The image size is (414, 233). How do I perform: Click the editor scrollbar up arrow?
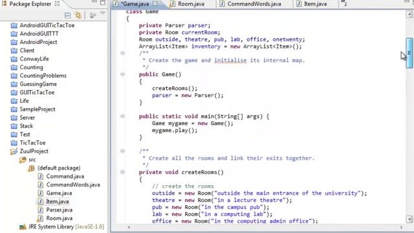(409, 14)
